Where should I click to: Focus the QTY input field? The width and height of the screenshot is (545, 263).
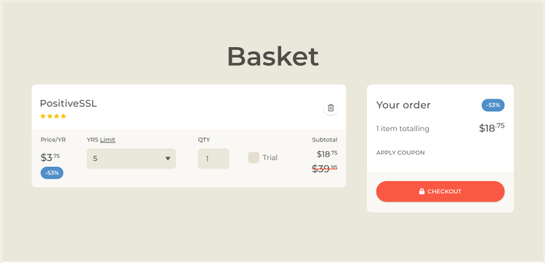click(214, 159)
